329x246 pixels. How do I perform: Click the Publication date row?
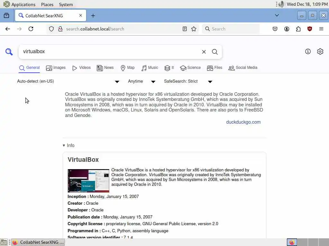110,217
